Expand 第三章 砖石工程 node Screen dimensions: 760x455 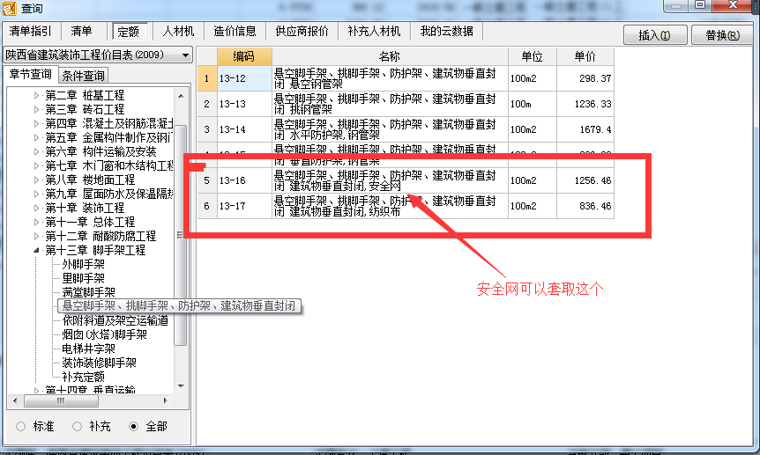coord(36,109)
